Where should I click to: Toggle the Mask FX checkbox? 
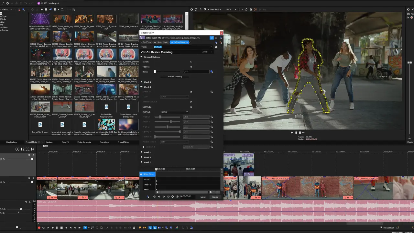[191, 67]
